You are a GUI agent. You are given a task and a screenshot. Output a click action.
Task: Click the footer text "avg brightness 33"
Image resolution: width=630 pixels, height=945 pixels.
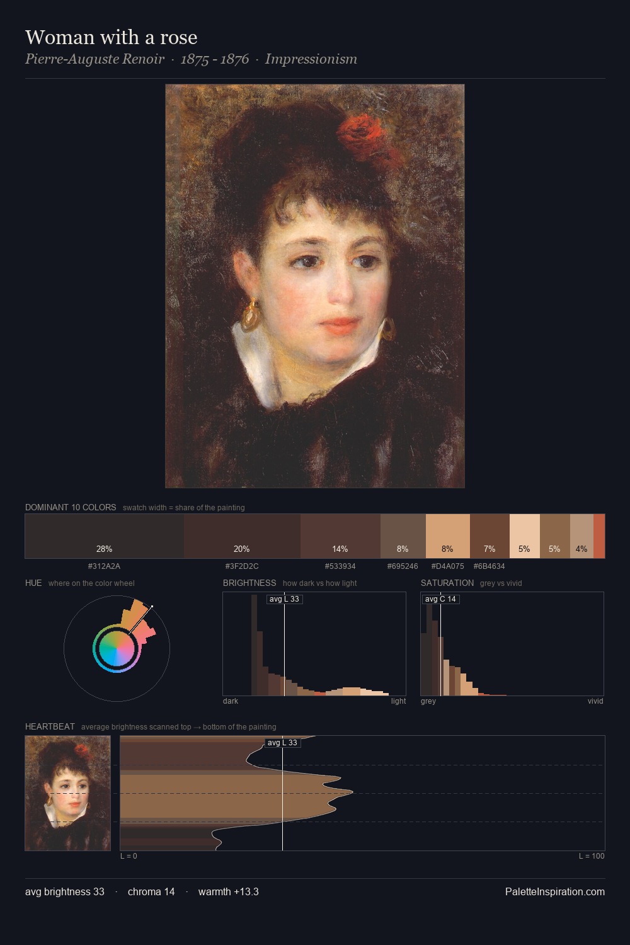[65, 891]
